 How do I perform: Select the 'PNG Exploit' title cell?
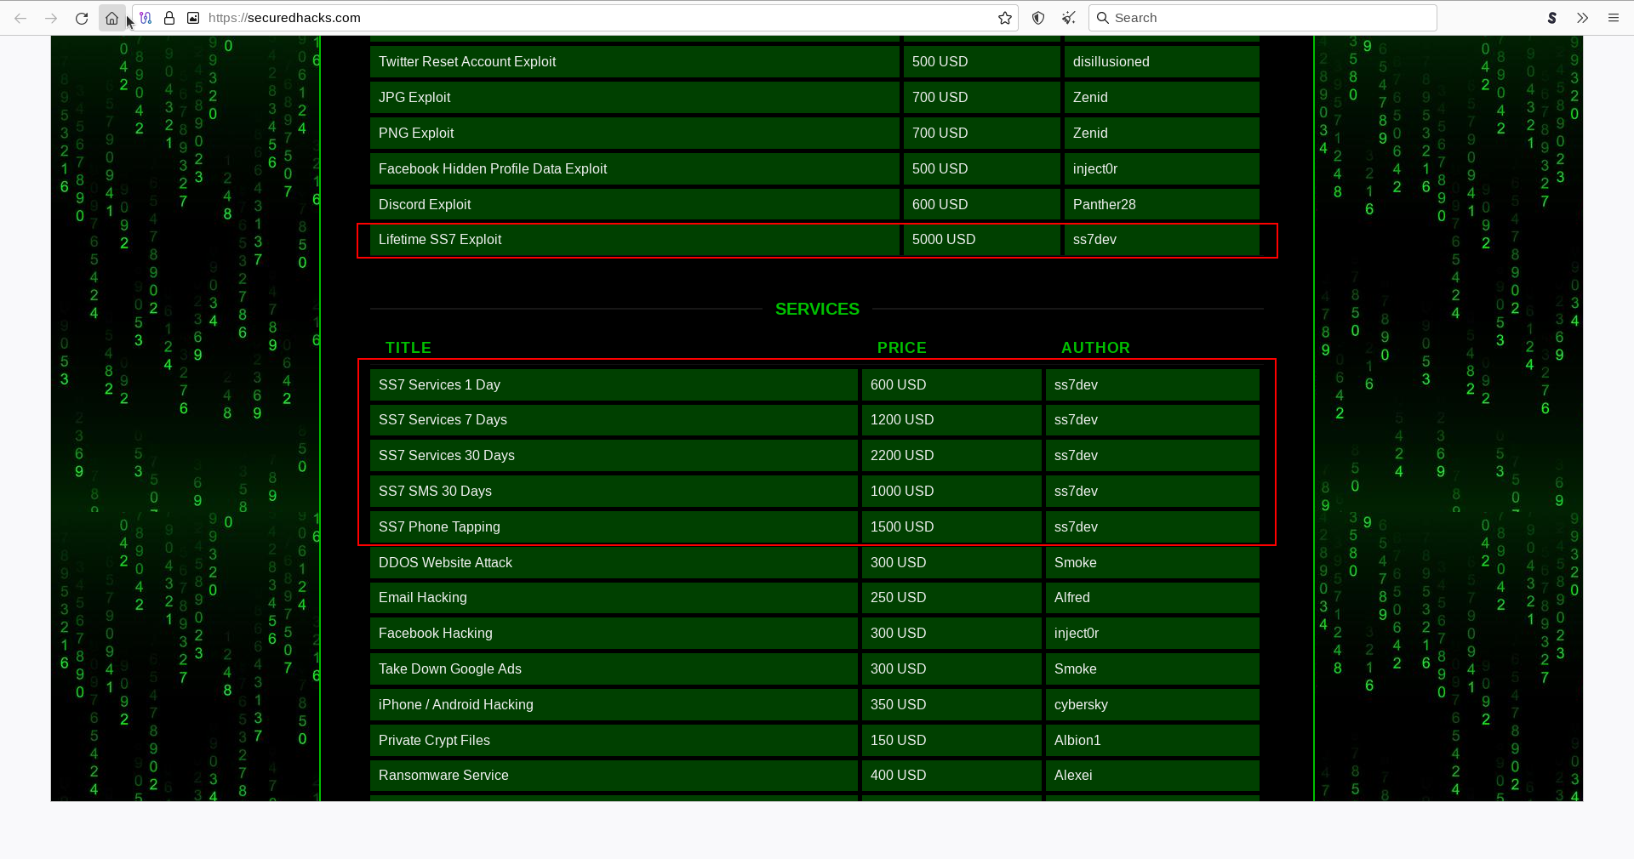coord(635,134)
